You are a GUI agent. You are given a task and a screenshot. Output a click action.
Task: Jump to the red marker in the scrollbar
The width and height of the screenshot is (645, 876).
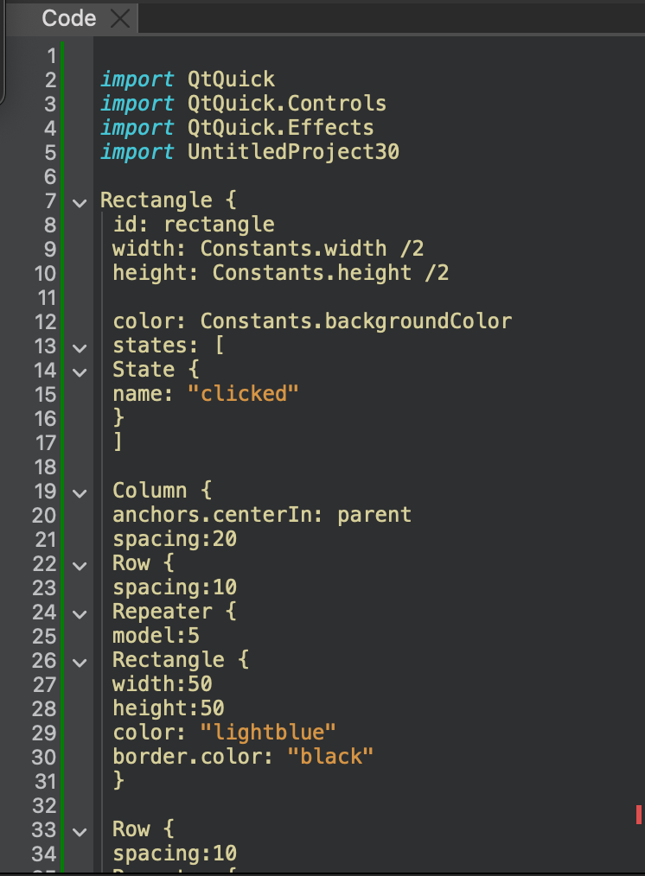638,814
